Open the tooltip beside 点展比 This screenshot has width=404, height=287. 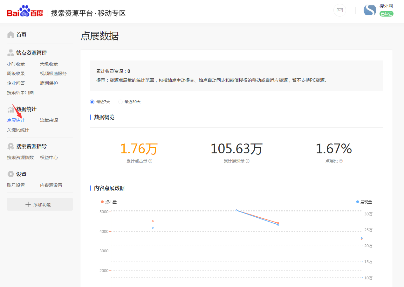tap(341, 161)
